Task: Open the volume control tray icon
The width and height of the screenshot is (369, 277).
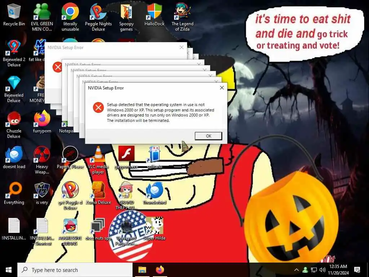Action: (323, 270)
